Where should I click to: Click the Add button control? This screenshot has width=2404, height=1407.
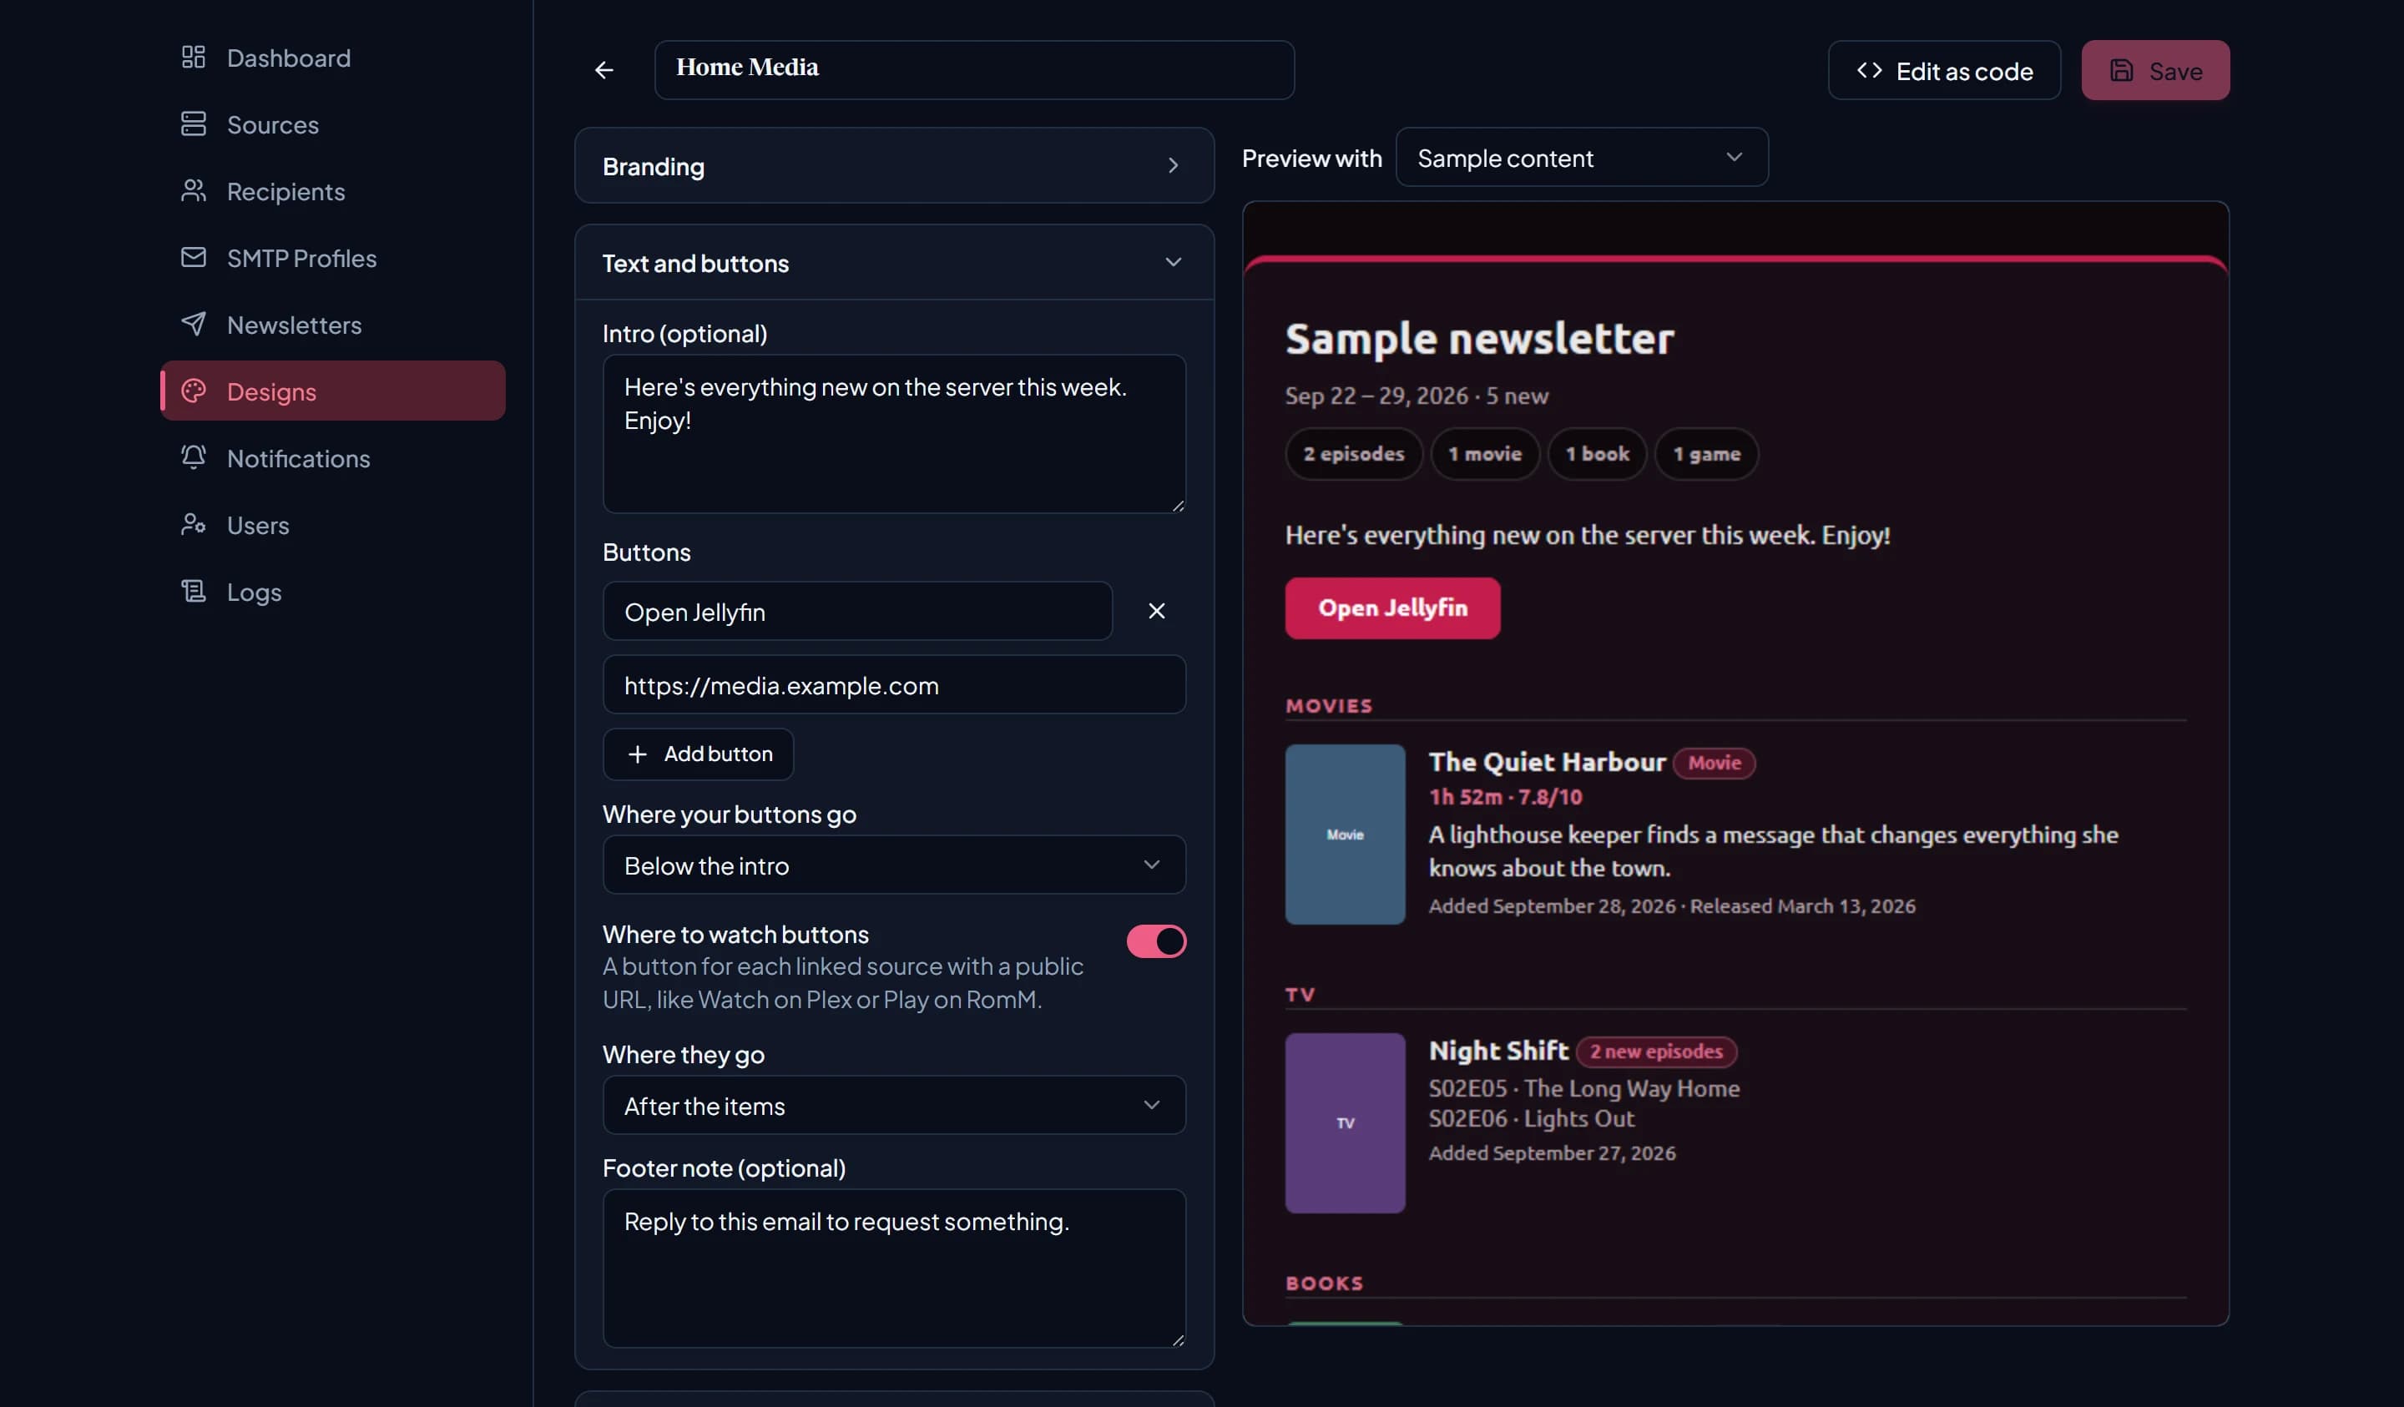pos(699,754)
